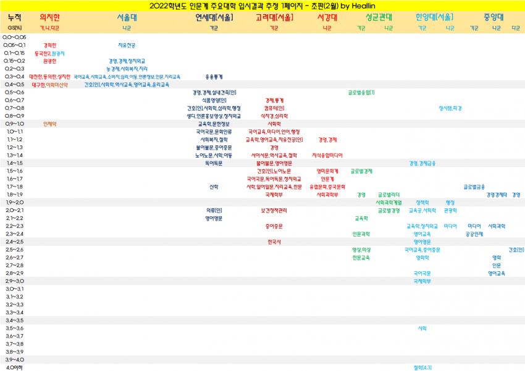This screenshot has height=371, width=525.
Task: Select the 응용통계 cell under 연세대
Action: [x=214, y=76]
